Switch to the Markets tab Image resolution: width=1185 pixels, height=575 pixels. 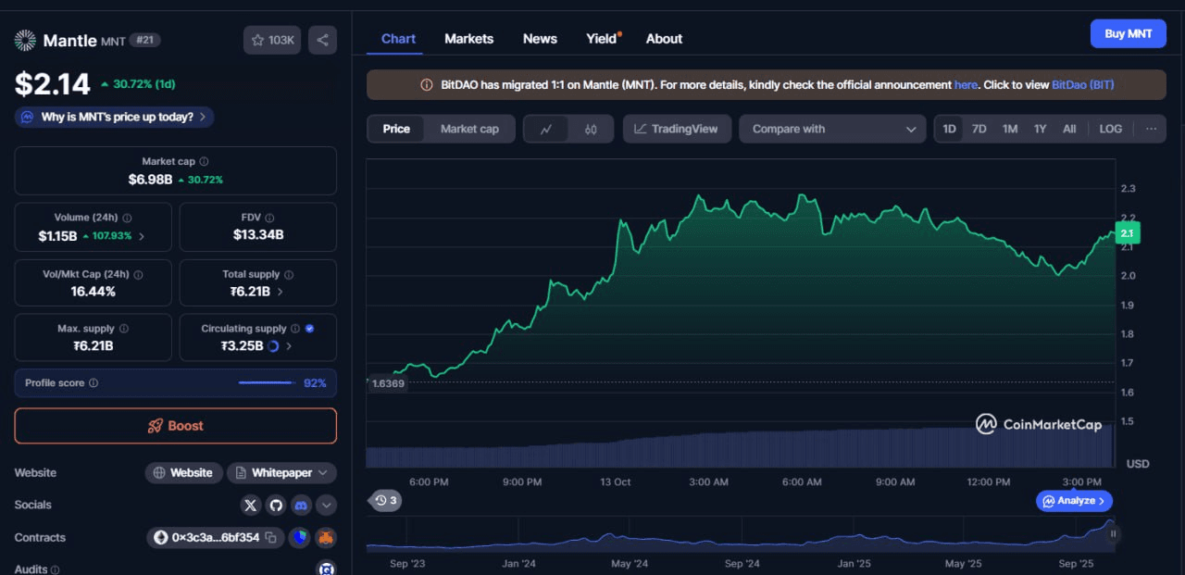(468, 39)
